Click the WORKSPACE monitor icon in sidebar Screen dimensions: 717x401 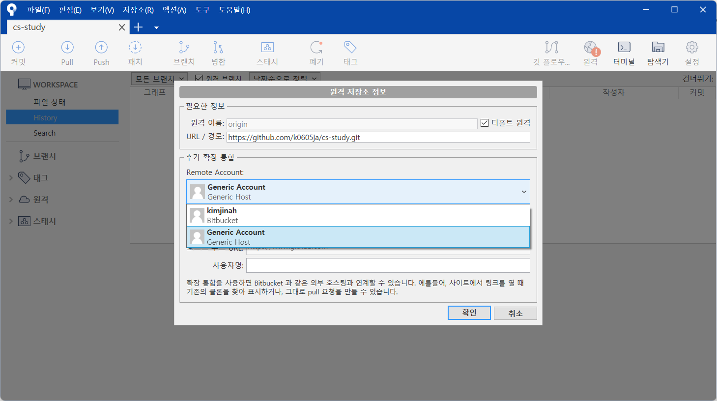(x=24, y=84)
